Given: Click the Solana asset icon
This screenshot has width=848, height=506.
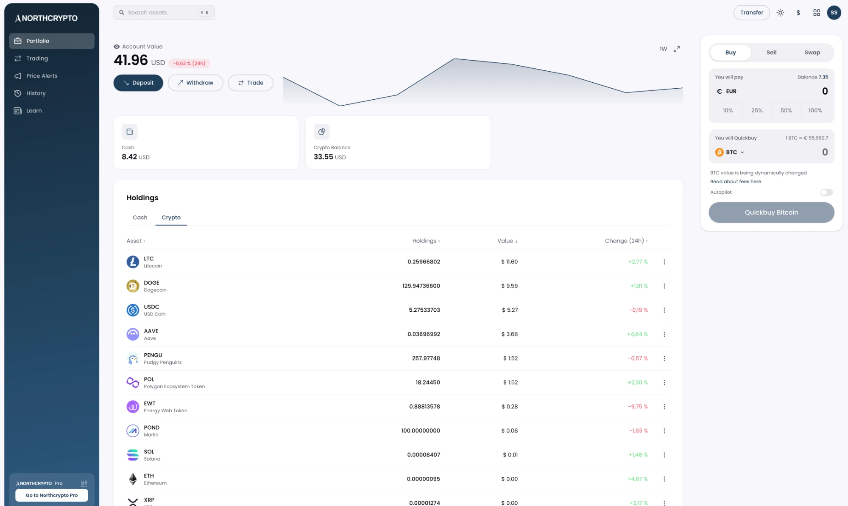Looking at the screenshot, I should (x=133, y=455).
